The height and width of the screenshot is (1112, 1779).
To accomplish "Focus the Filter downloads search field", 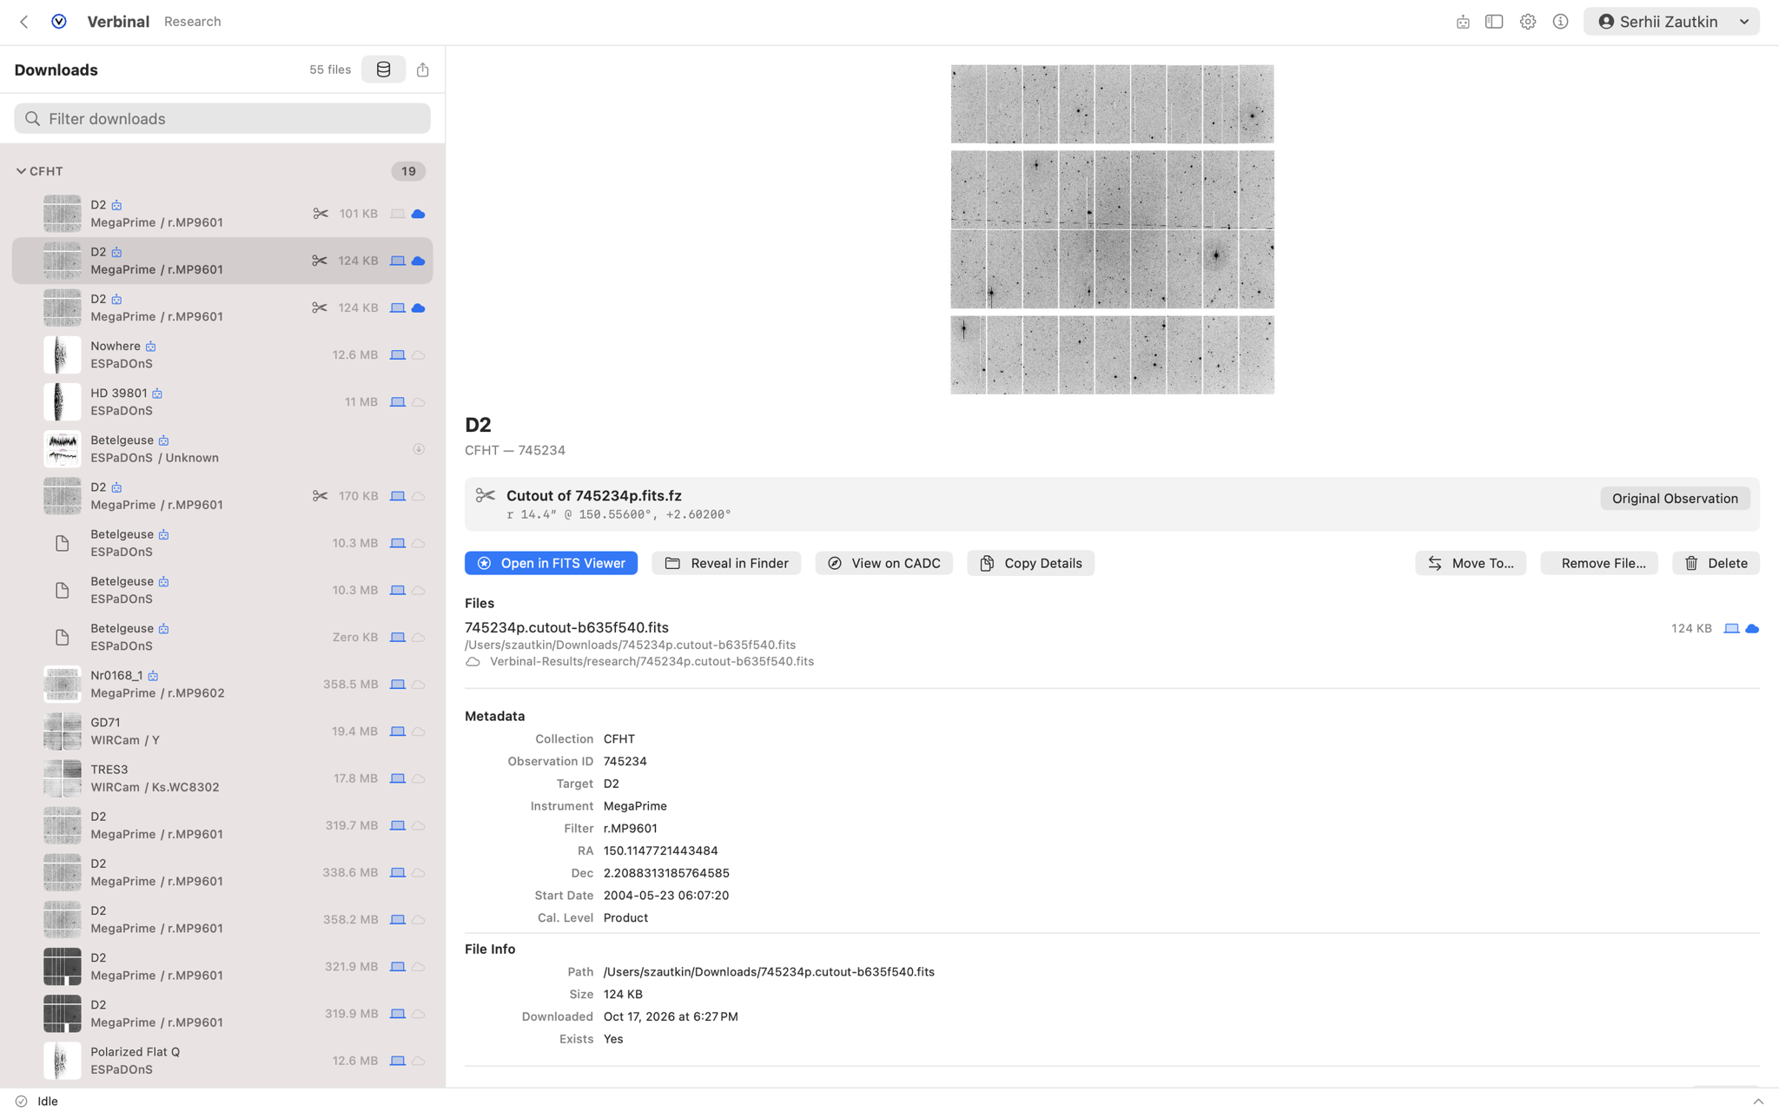I will click(222, 119).
